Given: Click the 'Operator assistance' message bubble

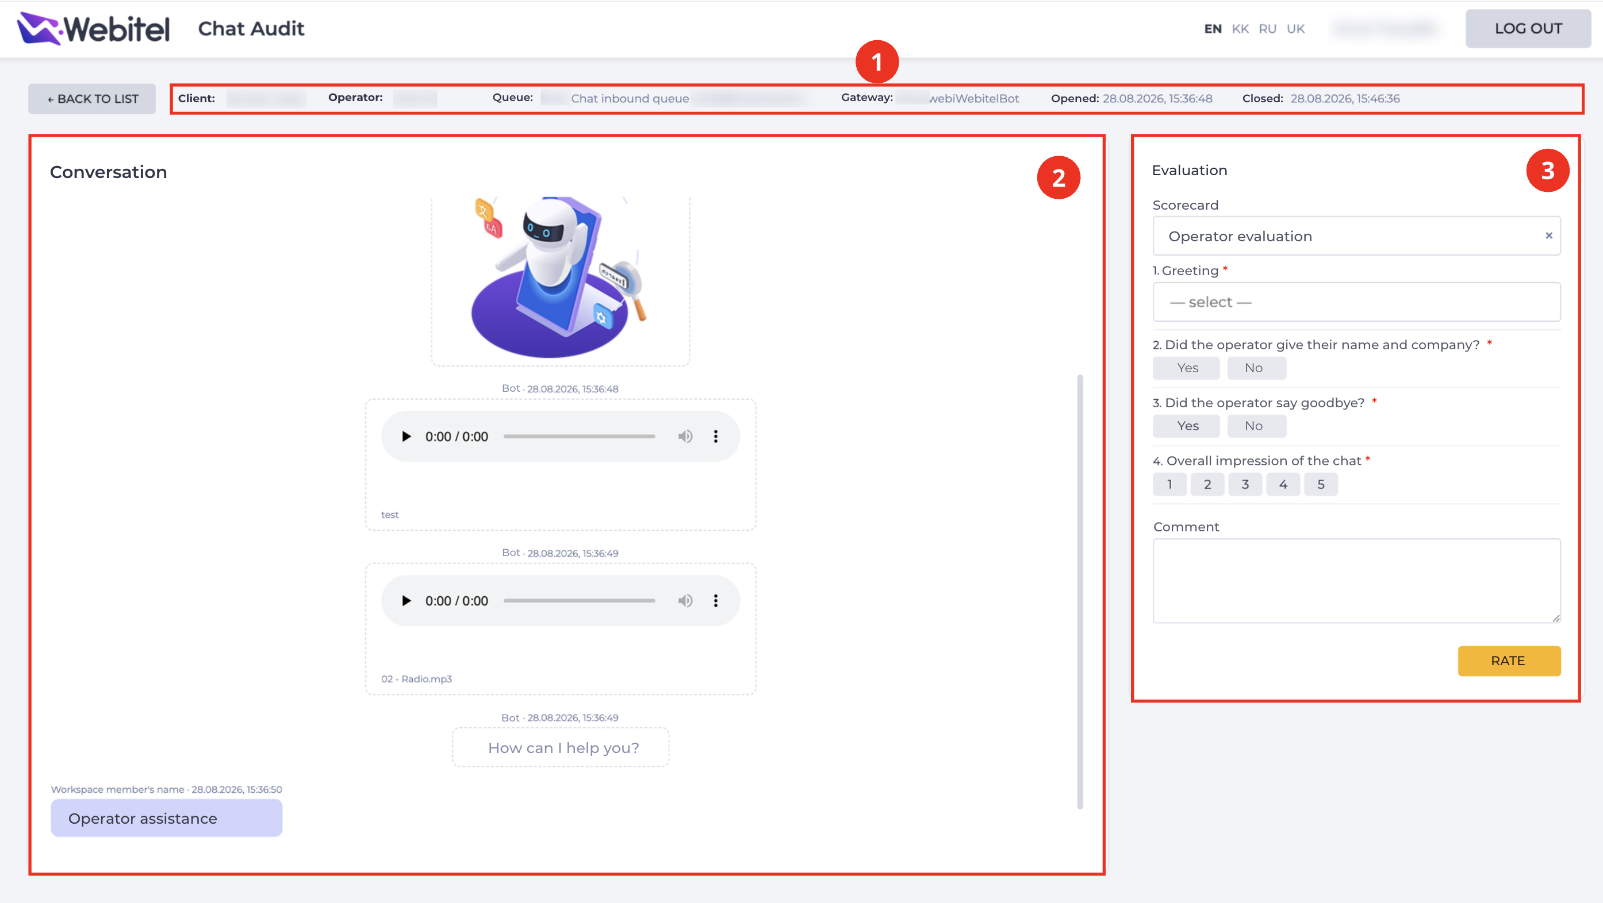Looking at the screenshot, I should click(x=167, y=819).
